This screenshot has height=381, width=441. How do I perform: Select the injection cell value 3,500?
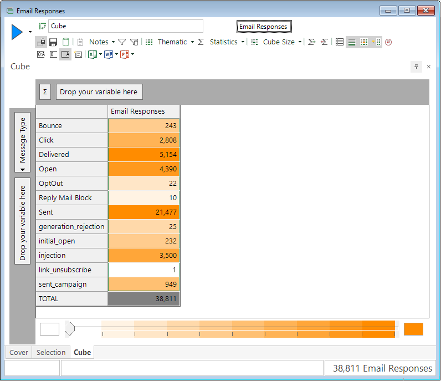click(x=143, y=256)
